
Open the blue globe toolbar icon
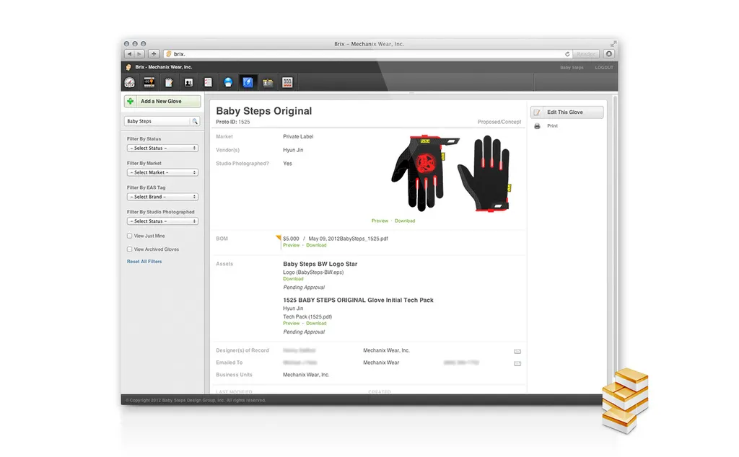(228, 83)
